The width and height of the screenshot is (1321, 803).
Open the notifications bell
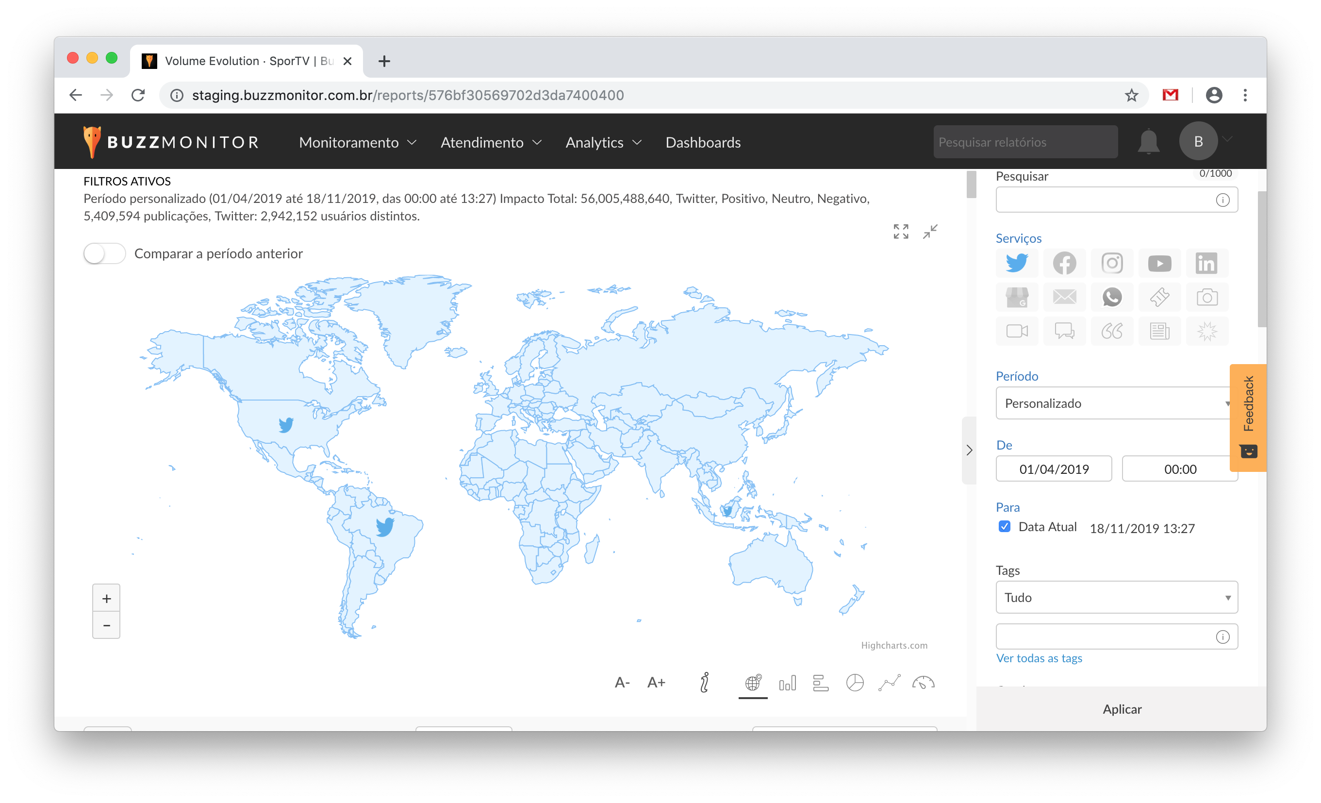click(x=1148, y=142)
